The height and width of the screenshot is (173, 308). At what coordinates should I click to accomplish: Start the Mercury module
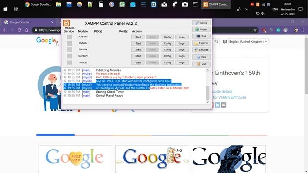tap(138, 56)
